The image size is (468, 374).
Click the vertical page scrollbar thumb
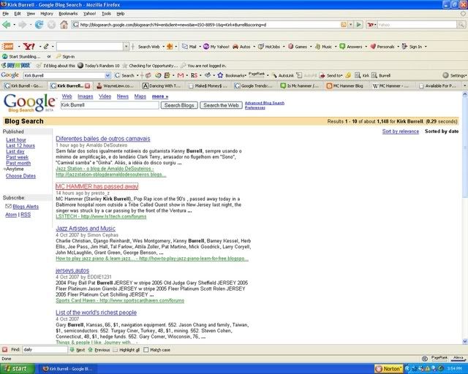click(465, 149)
